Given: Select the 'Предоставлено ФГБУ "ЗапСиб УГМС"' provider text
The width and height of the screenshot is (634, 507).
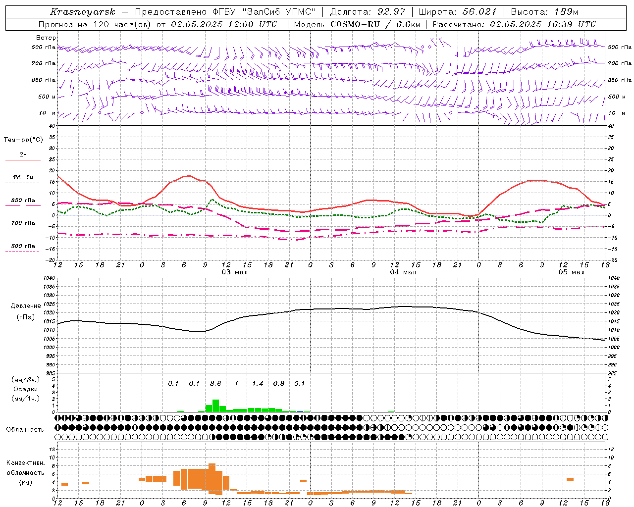Looking at the screenshot, I should 225,12.
